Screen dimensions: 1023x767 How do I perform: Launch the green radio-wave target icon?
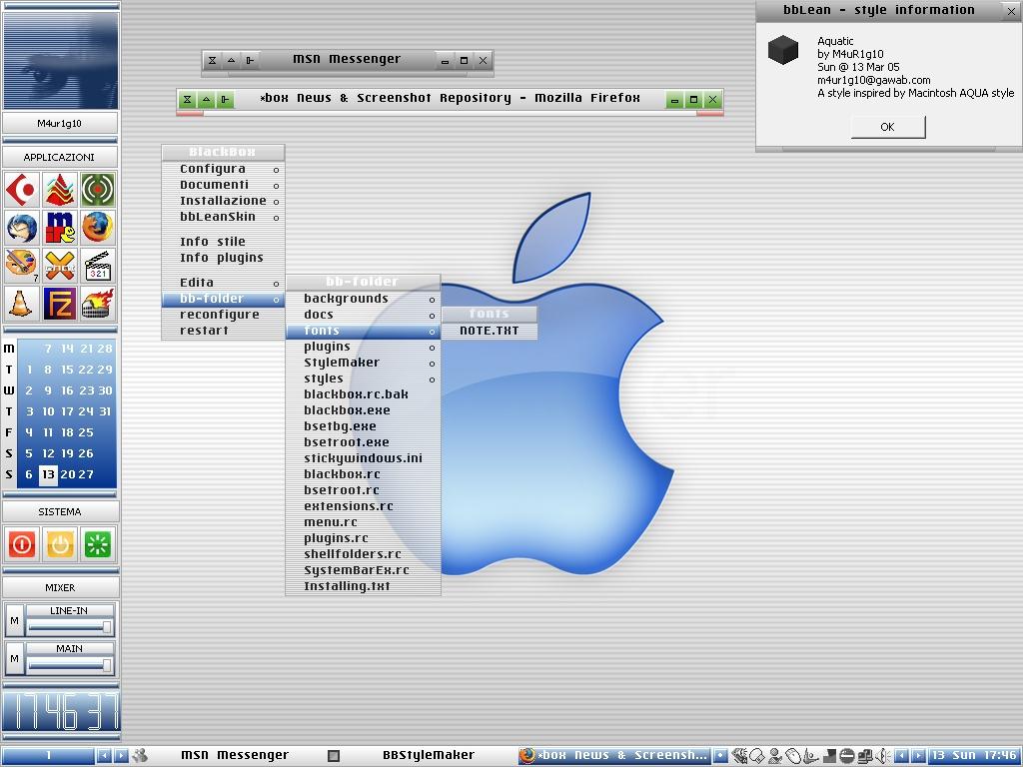(x=98, y=190)
